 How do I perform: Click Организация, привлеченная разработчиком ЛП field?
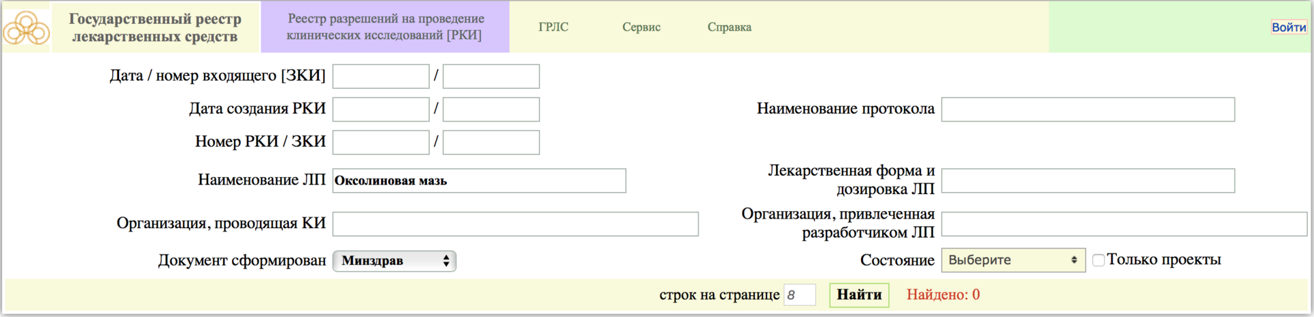pyautogui.click(x=1124, y=224)
